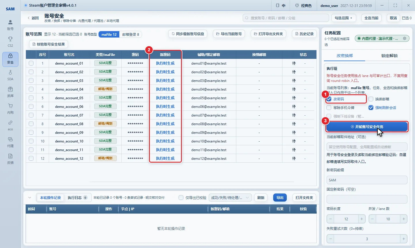Image resolution: width=415 pixels, height=248 pixels.
Task: Increase the 密码长度 value
Action: (x=362, y=219)
